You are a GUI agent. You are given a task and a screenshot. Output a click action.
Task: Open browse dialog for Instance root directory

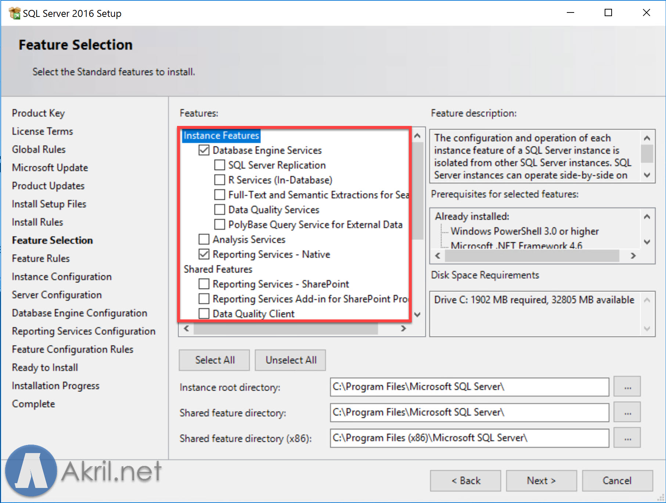click(627, 387)
